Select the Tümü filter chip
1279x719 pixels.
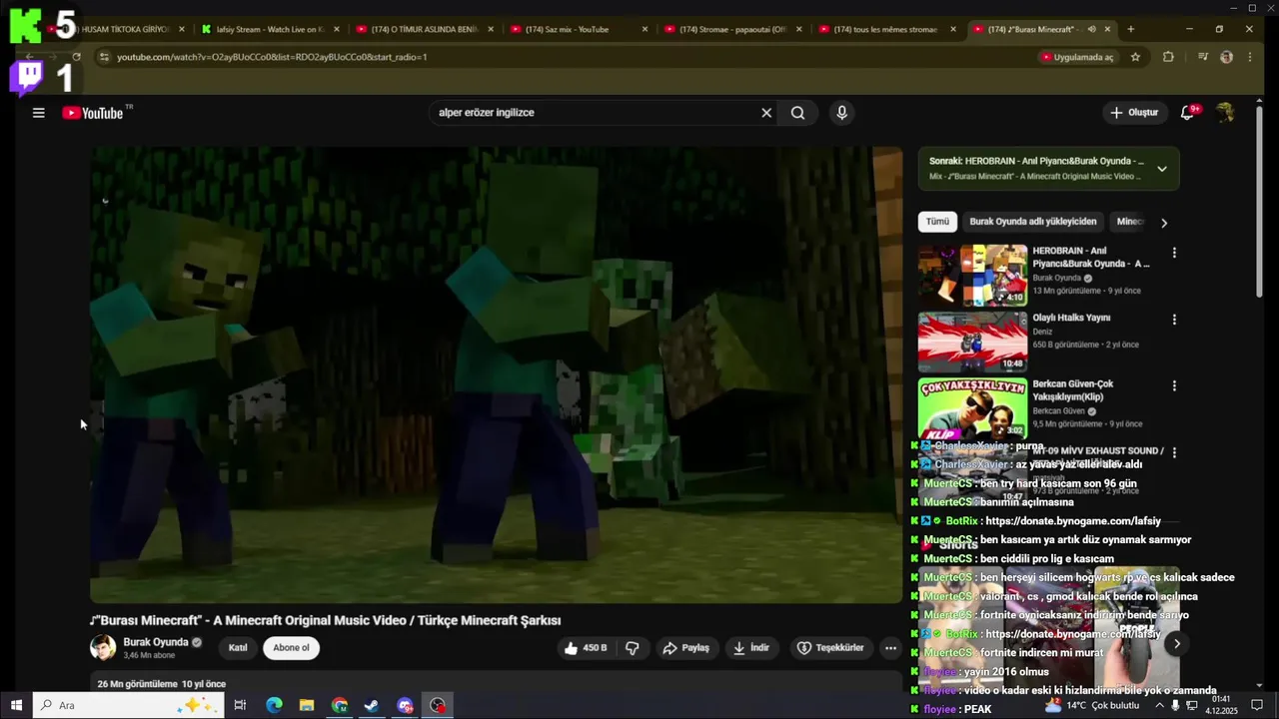[937, 222]
